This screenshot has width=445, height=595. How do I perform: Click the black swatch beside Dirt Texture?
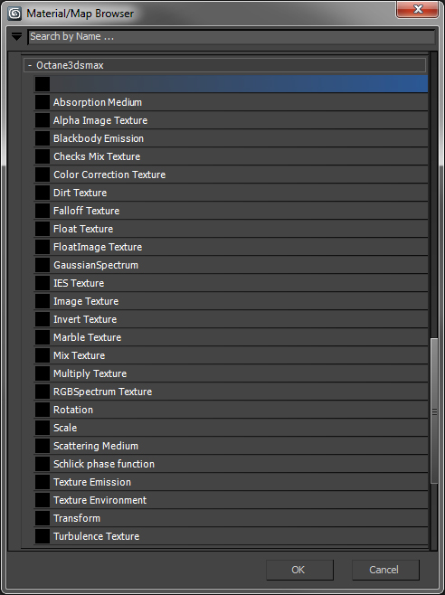point(43,193)
